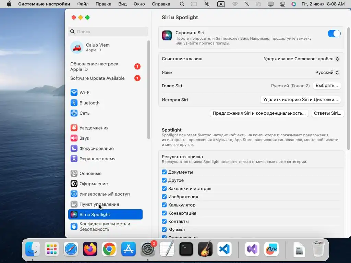This screenshot has height=263, width=351.
Task: Uncheck Другое checkbox
Action: [x=164, y=180]
